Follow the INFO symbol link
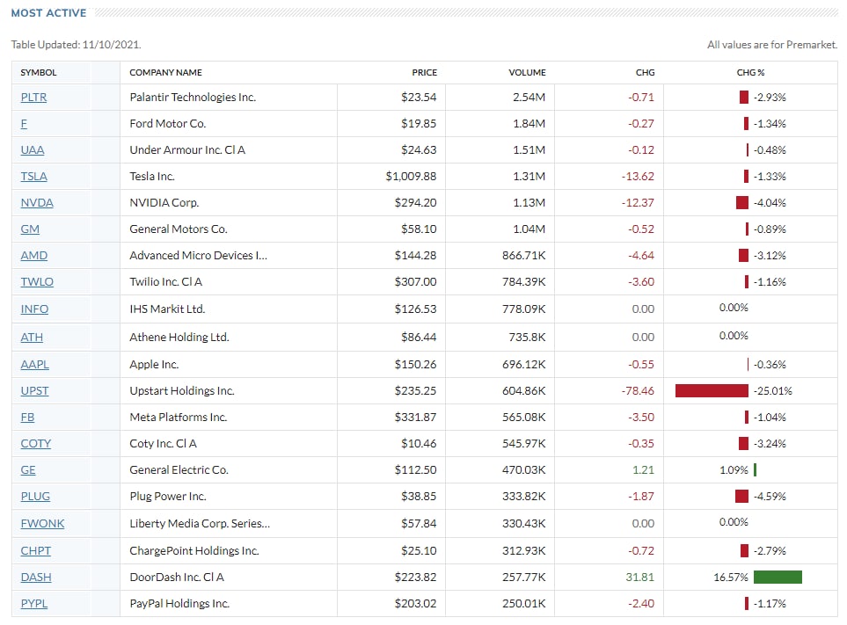 pos(34,309)
